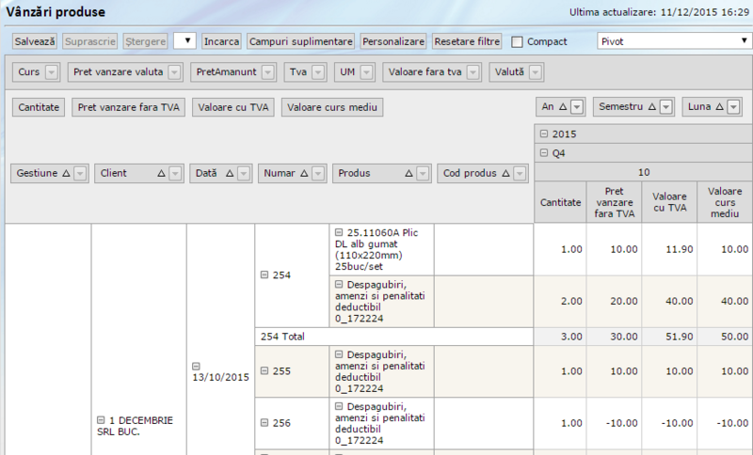Collapse the Q4 quarter column group
Viewport: 753px width, 455px height.
click(544, 152)
